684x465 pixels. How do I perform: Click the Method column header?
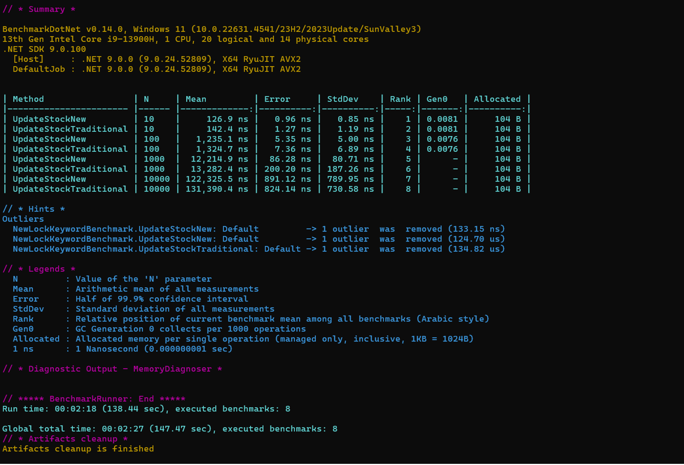28,99
